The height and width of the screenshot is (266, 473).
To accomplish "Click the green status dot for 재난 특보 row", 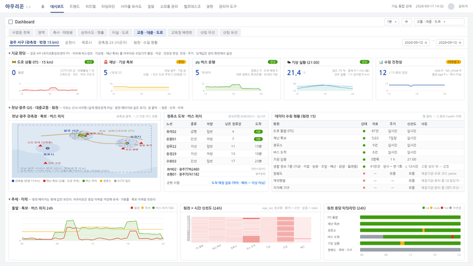I will click(364, 138).
